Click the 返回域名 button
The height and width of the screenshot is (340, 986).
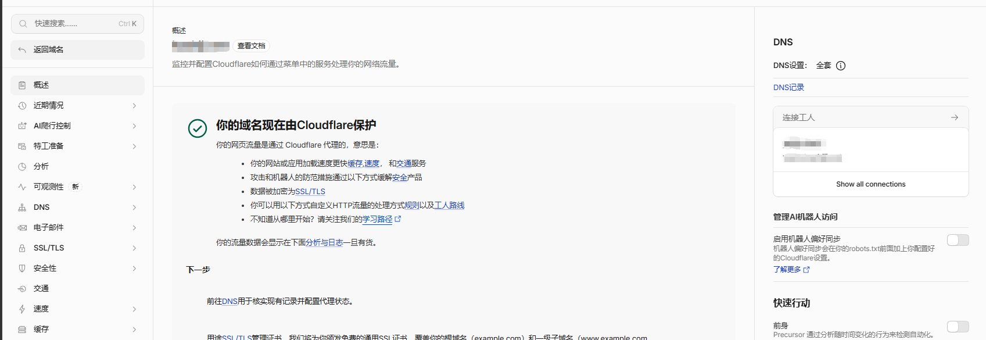pyautogui.click(x=77, y=50)
